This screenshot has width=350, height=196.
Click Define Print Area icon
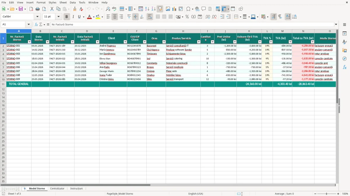point(218,9)
